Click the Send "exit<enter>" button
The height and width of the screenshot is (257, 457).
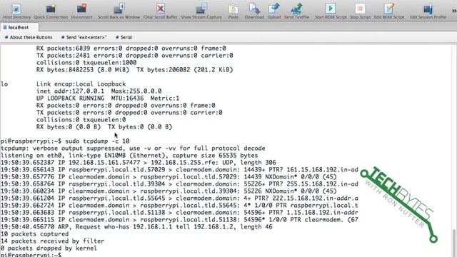(x=84, y=37)
